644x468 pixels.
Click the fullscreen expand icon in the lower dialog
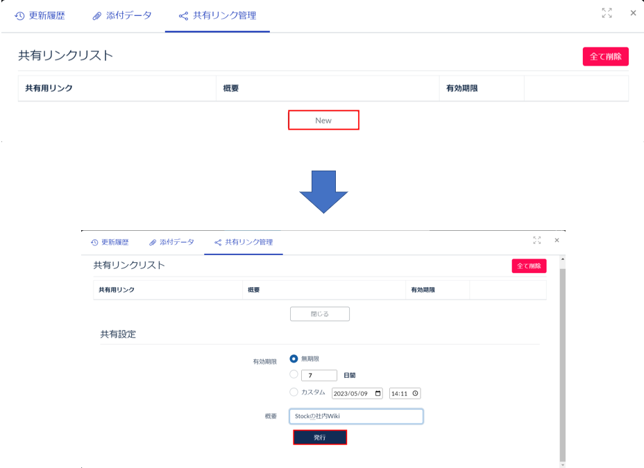tap(536, 240)
